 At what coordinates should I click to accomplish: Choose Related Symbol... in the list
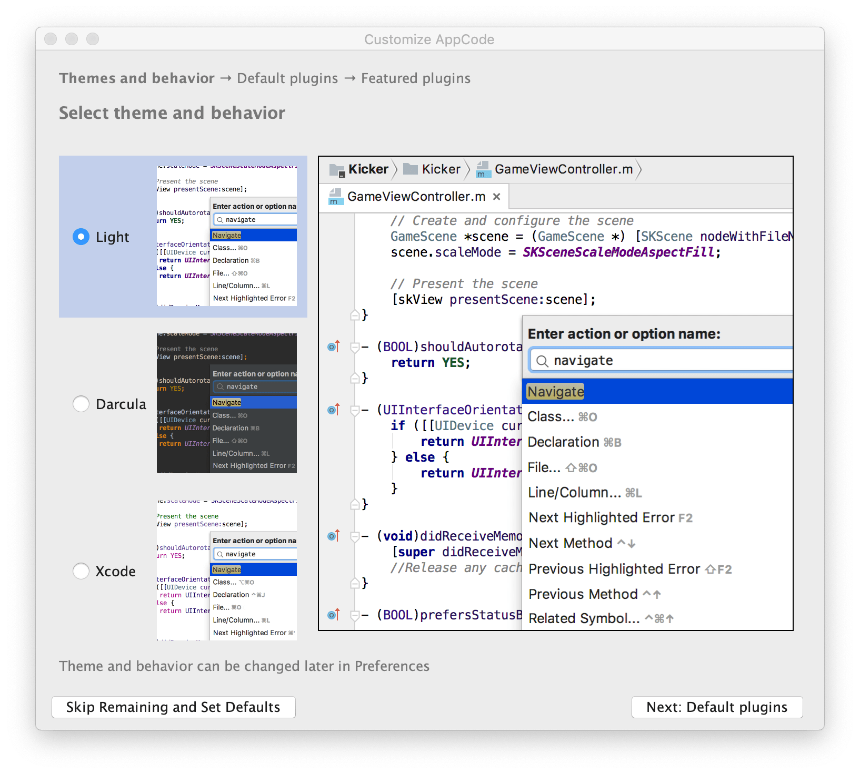pyautogui.click(x=657, y=618)
